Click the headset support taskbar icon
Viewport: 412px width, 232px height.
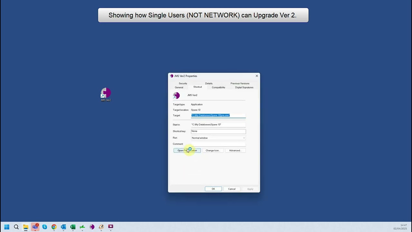(x=101, y=227)
